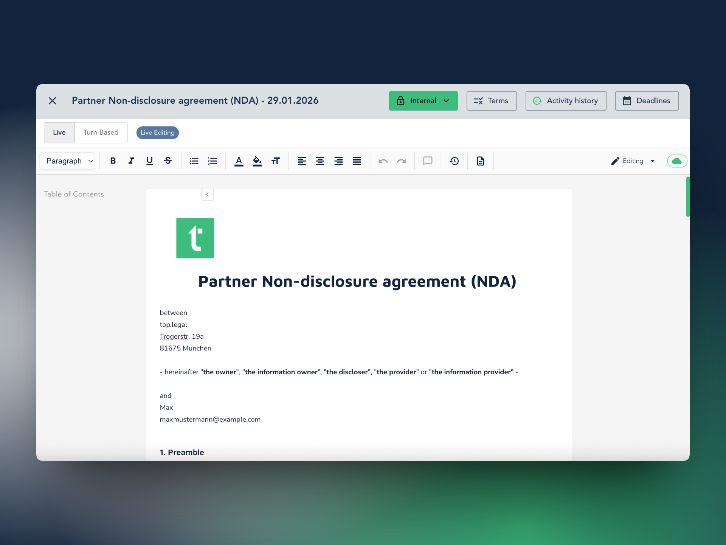Center align the text
The width and height of the screenshot is (726, 545).
coord(320,161)
